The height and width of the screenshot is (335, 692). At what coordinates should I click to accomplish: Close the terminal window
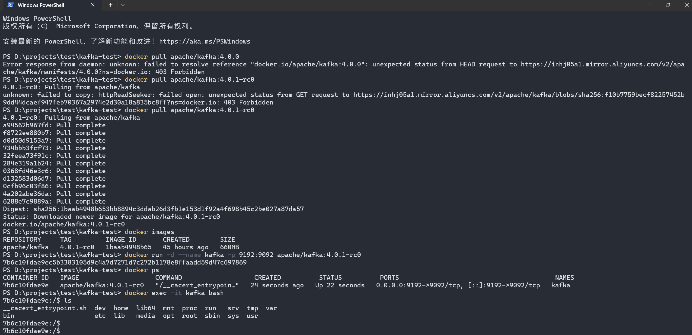[686, 5]
